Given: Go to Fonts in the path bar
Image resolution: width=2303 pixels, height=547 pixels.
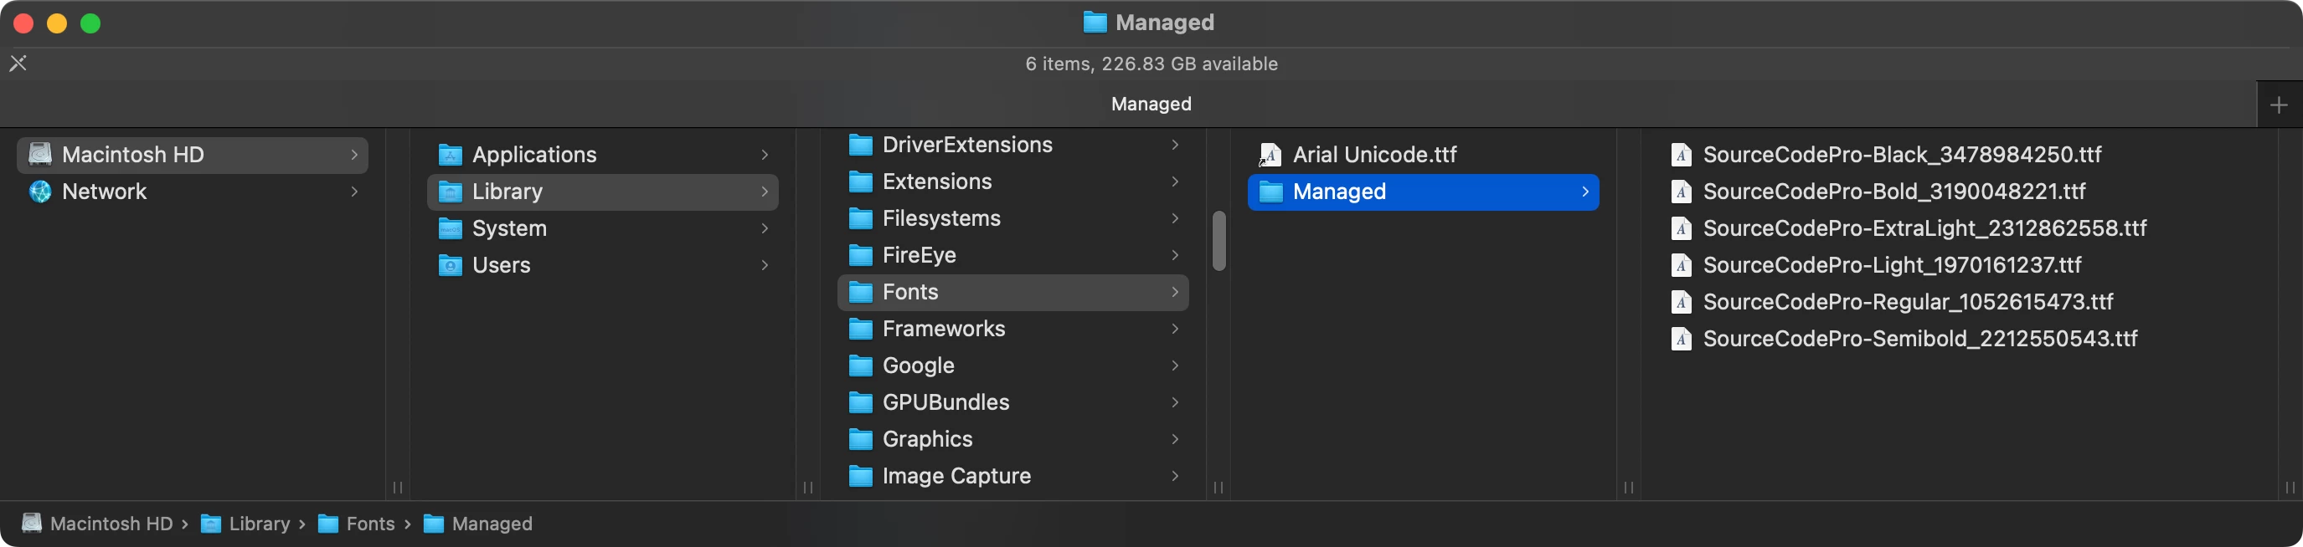Looking at the screenshot, I should coord(370,524).
